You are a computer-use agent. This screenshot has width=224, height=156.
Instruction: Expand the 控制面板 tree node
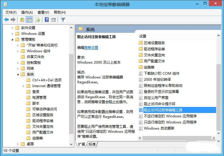(x=18, y=63)
